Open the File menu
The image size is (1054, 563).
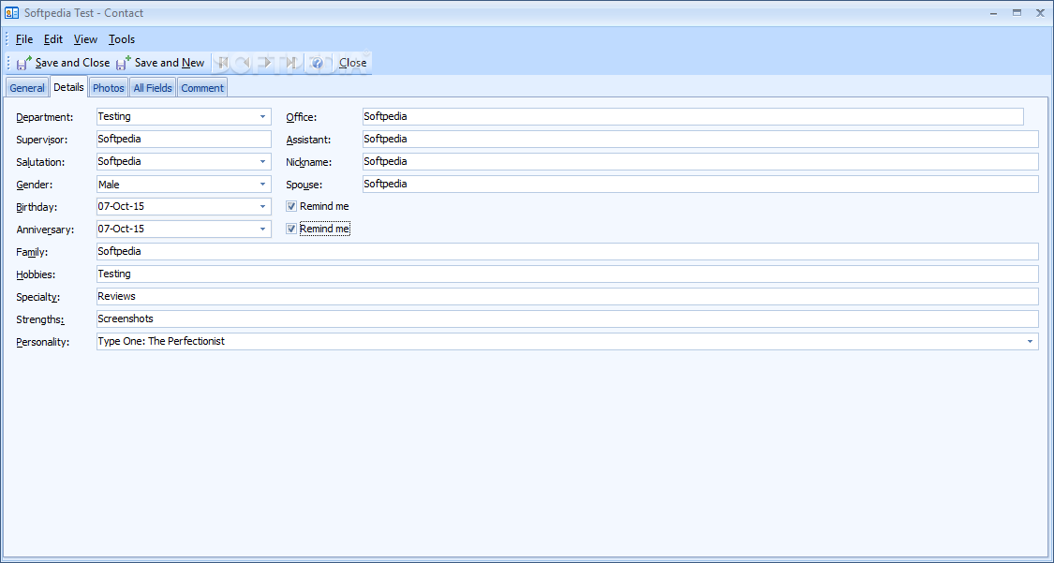click(24, 39)
